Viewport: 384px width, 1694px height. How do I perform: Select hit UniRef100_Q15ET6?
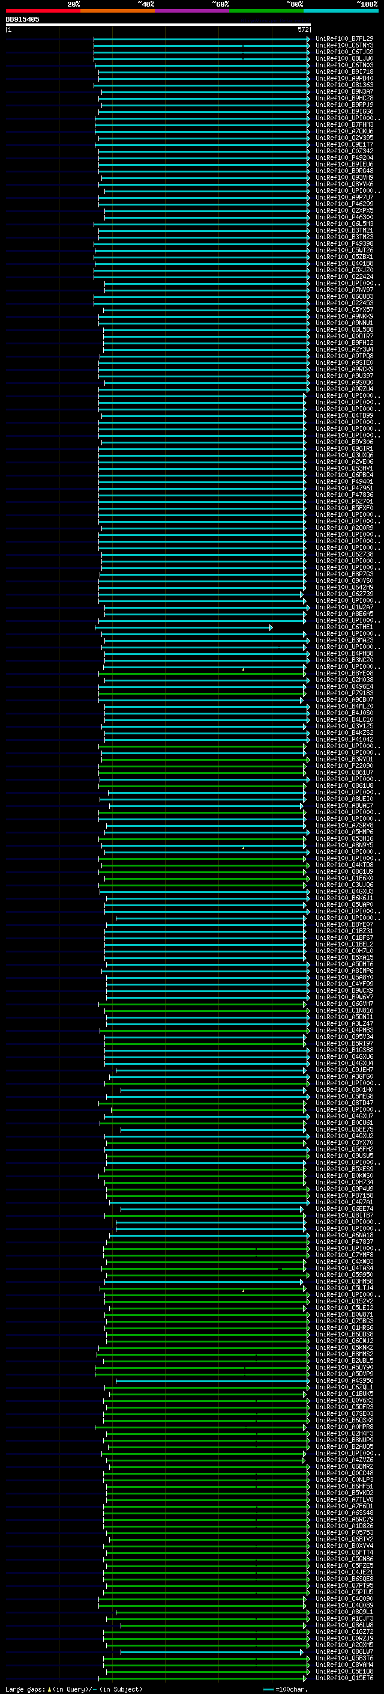(344, 1678)
